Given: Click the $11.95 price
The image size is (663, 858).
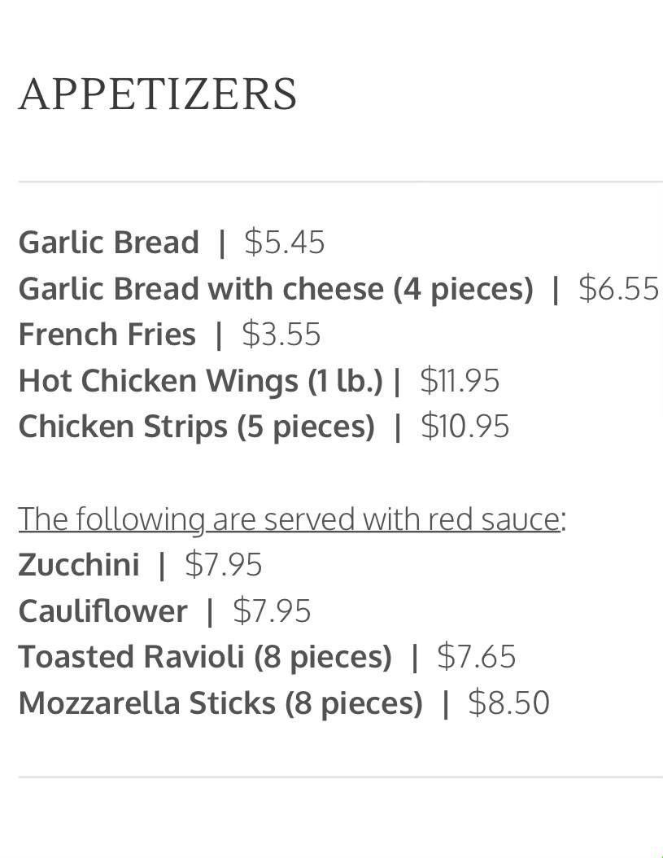Looking at the screenshot, I should (x=460, y=380).
